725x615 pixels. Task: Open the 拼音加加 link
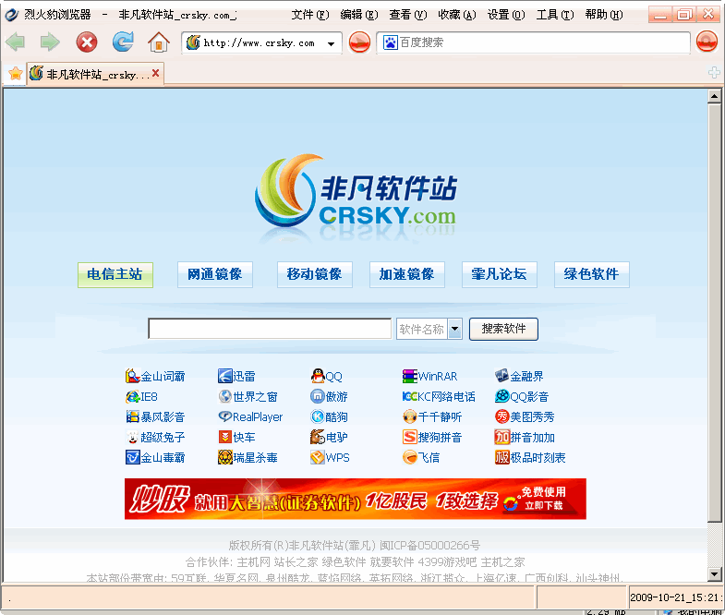532,438
